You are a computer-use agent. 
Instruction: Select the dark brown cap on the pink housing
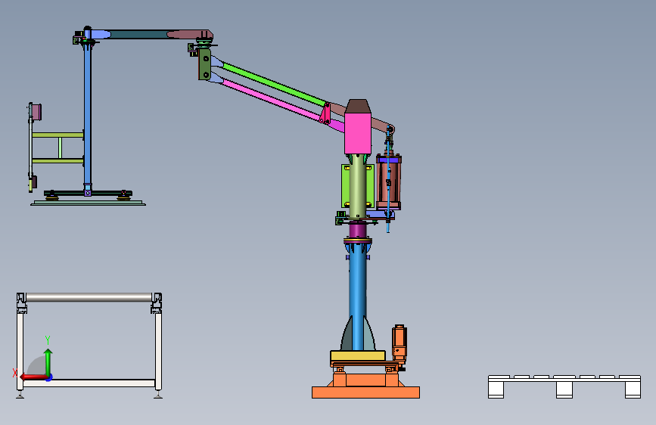coord(358,106)
